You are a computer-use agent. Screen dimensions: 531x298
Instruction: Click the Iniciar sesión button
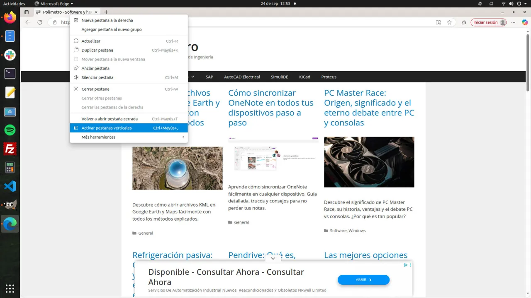(x=488, y=22)
